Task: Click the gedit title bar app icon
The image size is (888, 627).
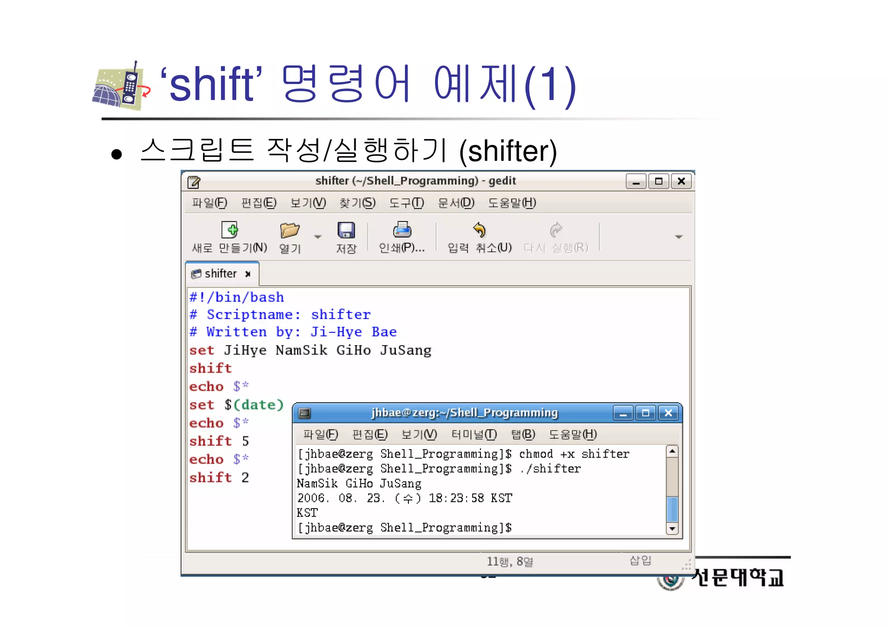Action: pos(194,182)
